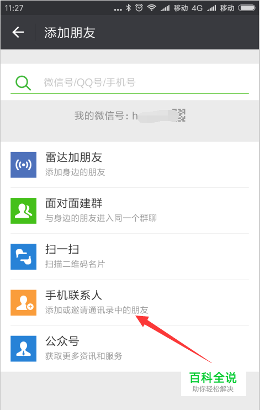
Task: Tap the green group chat icon
Action: [x=24, y=211]
